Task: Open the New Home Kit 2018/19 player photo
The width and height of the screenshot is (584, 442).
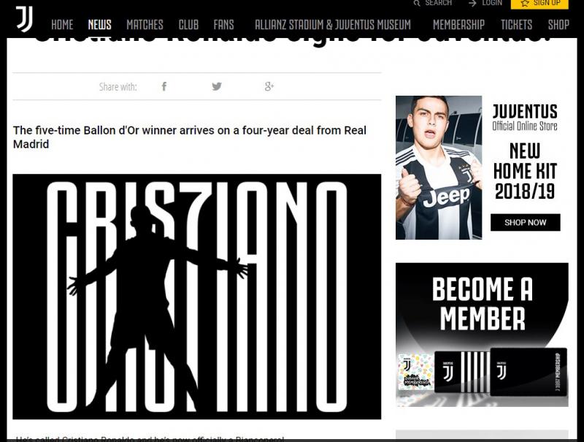Action: (x=439, y=168)
